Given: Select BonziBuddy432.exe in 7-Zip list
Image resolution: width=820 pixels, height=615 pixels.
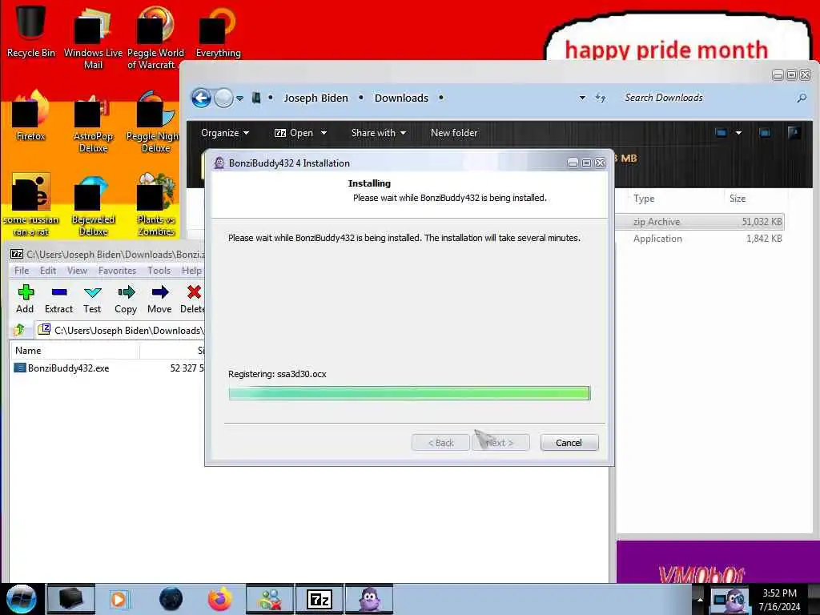Looking at the screenshot, I should tap(68, 368).
